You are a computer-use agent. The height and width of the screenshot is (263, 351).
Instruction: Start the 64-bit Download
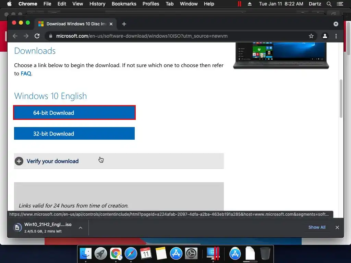point(74,112)
